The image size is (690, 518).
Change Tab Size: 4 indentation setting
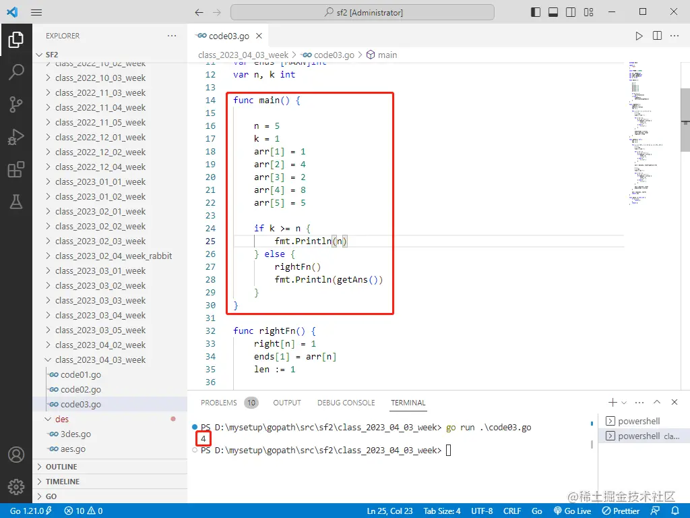[442, 511]
